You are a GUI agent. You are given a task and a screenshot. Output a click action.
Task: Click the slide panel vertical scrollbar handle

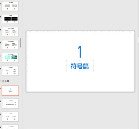click(21, 43)
